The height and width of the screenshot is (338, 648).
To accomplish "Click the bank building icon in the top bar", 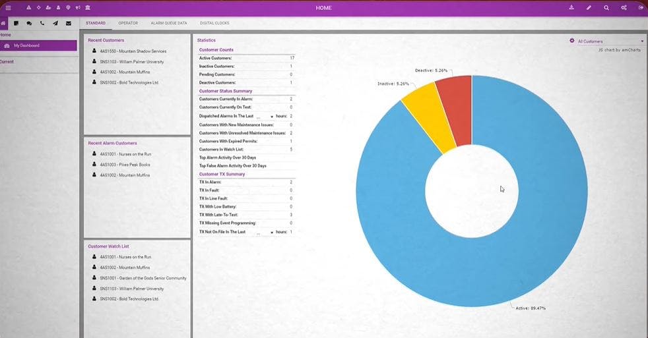I will click(x=88, y=7).
